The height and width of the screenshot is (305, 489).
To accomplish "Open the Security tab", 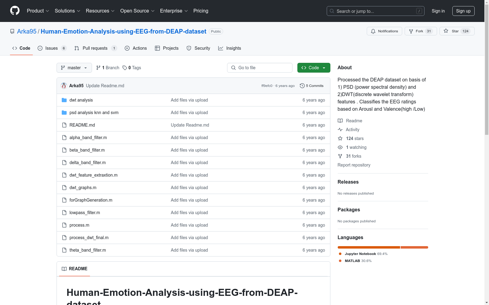I will tap(198, 48).
